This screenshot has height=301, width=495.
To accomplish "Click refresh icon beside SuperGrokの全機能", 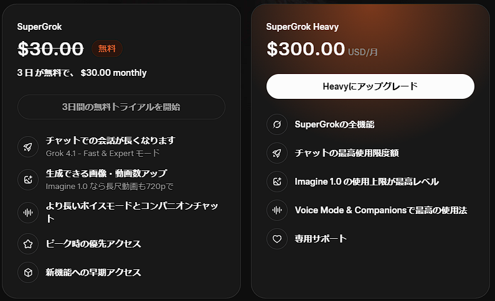I will 277,124.
